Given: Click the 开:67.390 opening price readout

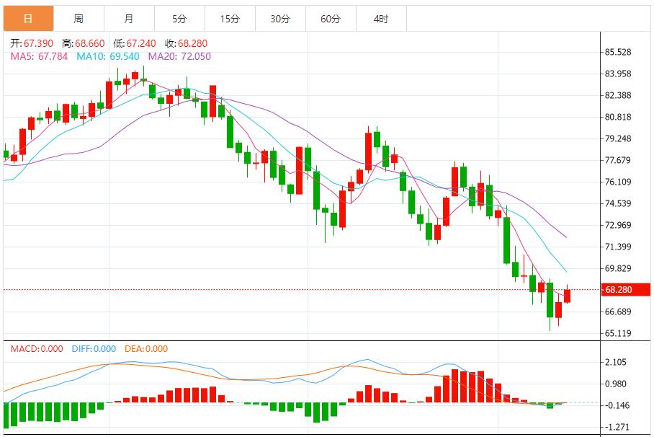Looking at the screenshot, I should click(x=33, y=44).
